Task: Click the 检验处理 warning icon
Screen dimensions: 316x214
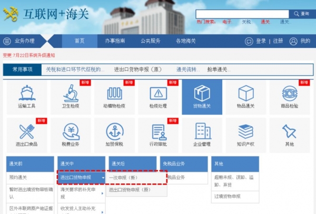Action: [158, 94]
